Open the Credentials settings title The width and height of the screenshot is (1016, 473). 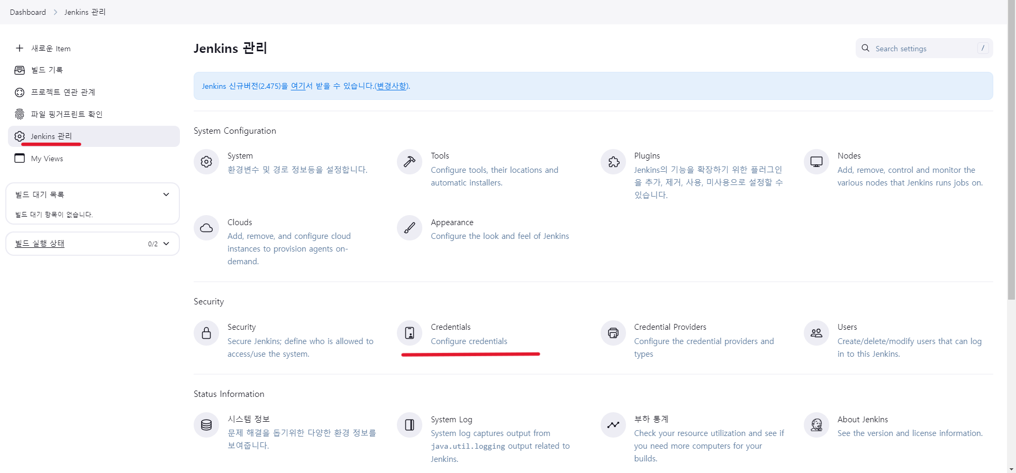click(x=451, y=327)
